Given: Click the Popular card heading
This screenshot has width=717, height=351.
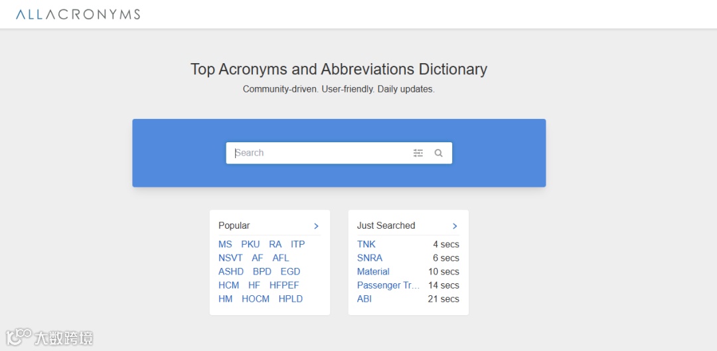Looking at the screenshot, I should pos(234,225).
